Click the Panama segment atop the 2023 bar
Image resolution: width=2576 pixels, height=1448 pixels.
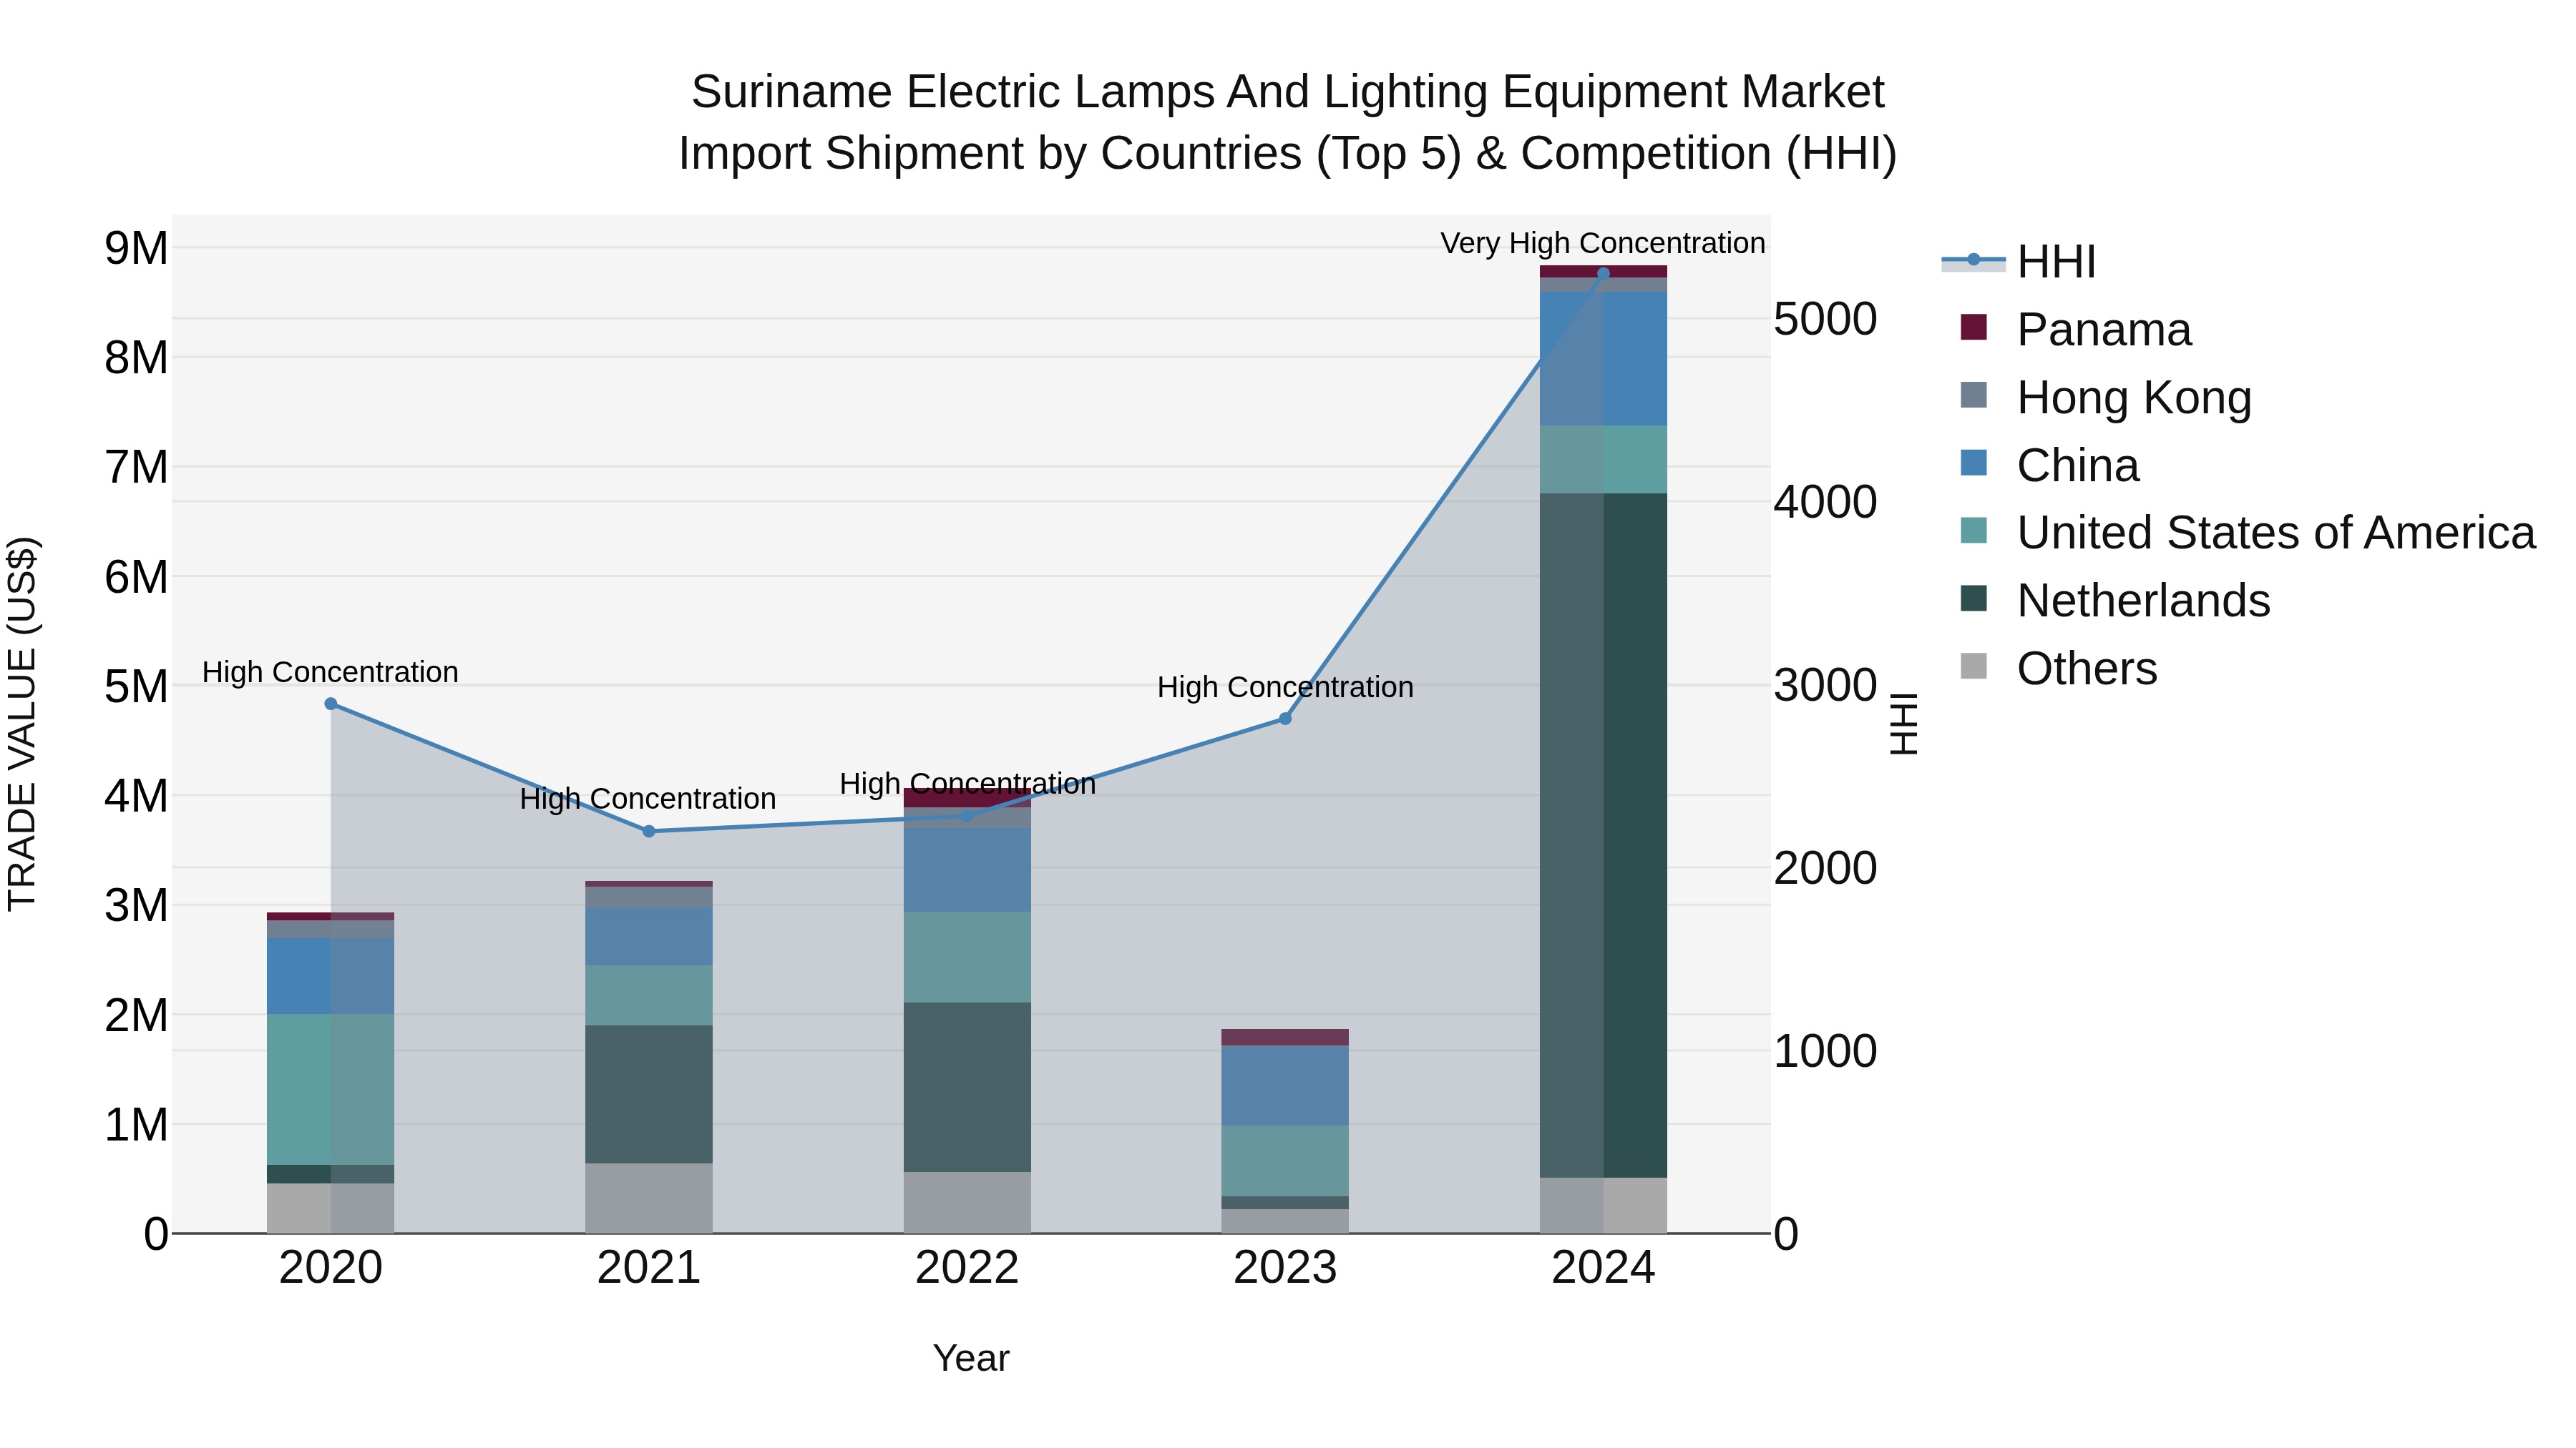pyautogui.click(x=1285, y=1038)
